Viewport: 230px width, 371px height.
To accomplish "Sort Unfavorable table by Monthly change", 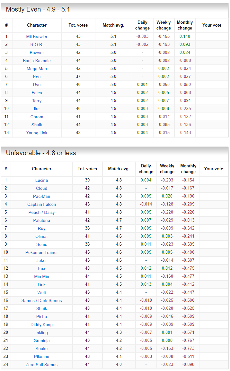I will click(x=188, y=169).
